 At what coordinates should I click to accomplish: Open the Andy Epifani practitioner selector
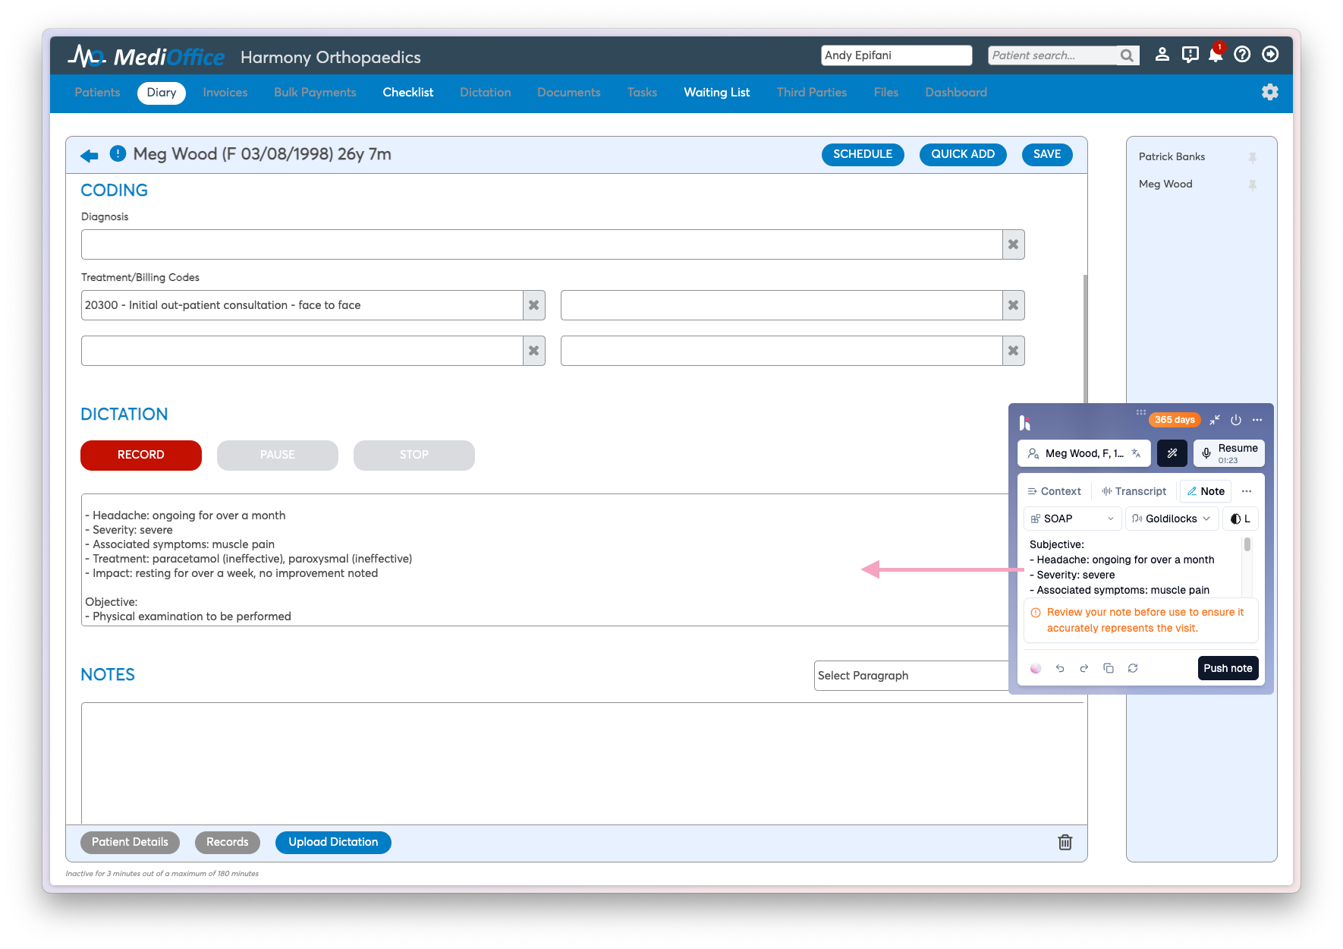click(x=896, y=55)
